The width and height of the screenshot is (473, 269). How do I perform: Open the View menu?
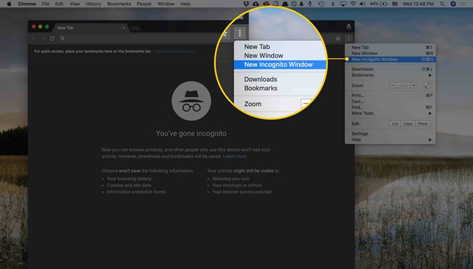(74, 4)
